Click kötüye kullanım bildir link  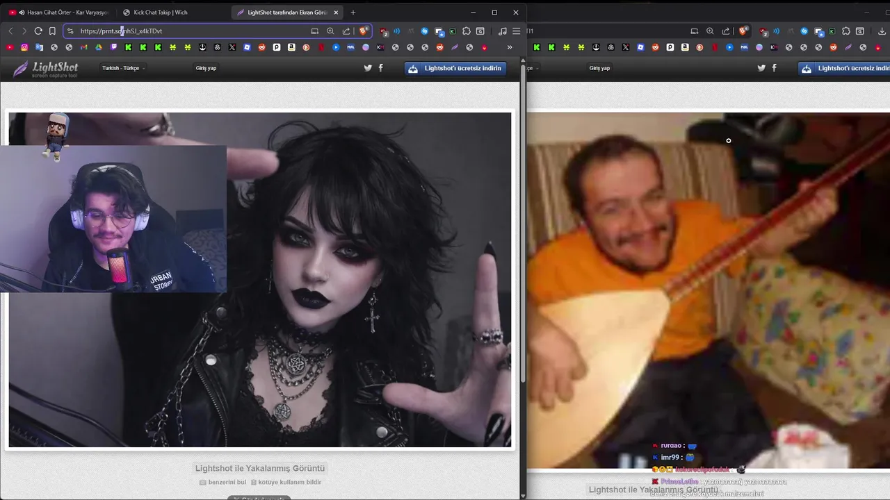click(x=286, y=482)
